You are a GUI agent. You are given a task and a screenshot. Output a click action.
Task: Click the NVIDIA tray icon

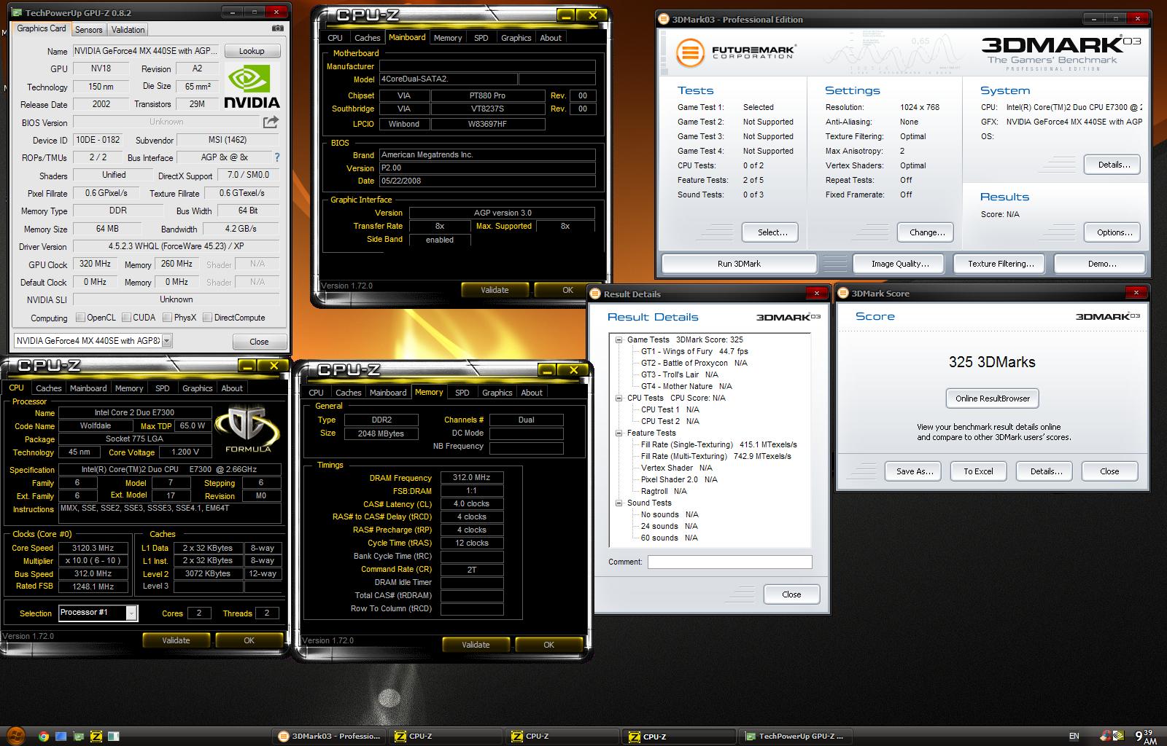click(x=1119, y=736)
